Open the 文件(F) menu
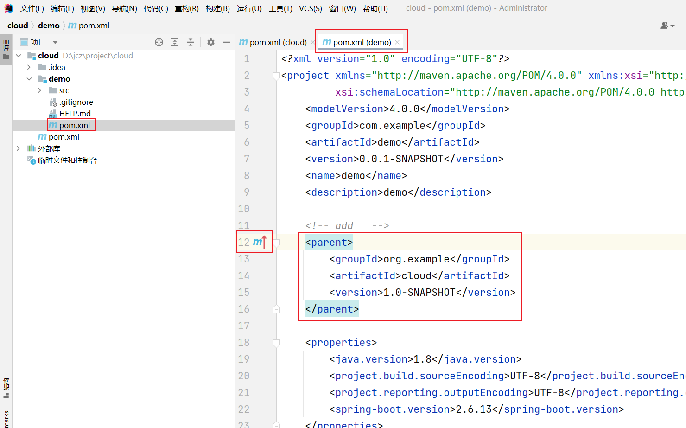Viewport: 686px width, 428px height. 32,8
